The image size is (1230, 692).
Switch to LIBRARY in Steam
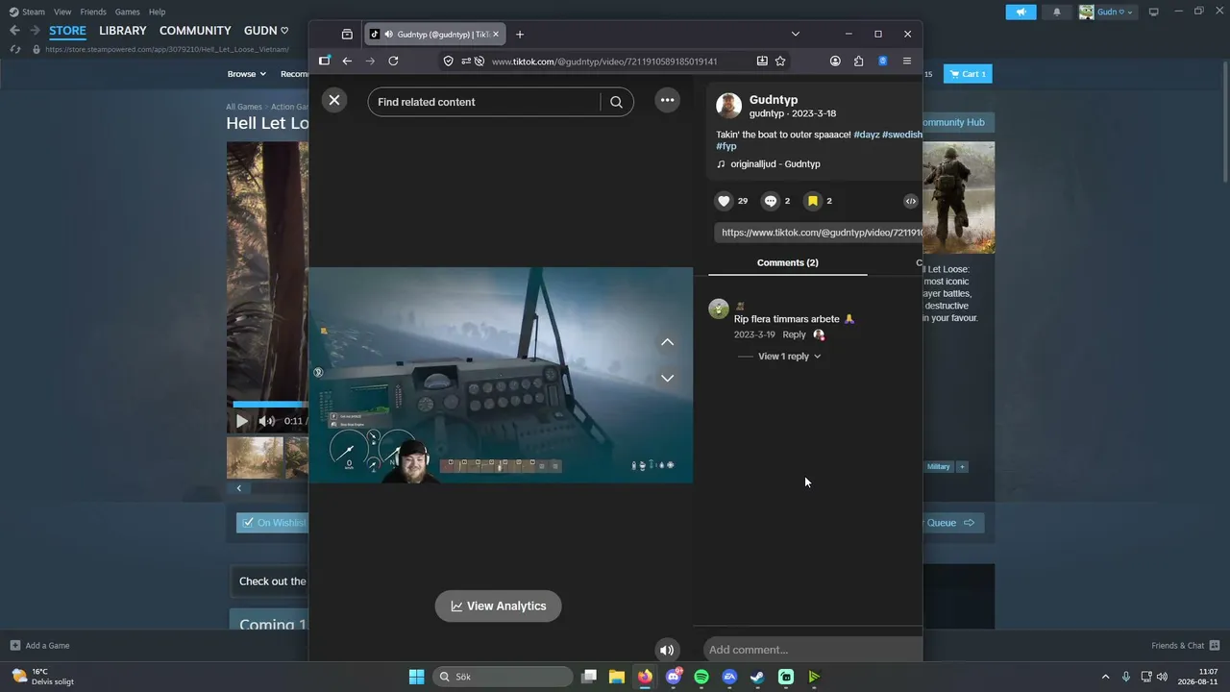(123, 31)
